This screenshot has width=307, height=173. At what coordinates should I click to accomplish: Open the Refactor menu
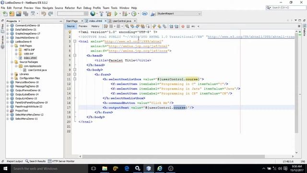70,8
